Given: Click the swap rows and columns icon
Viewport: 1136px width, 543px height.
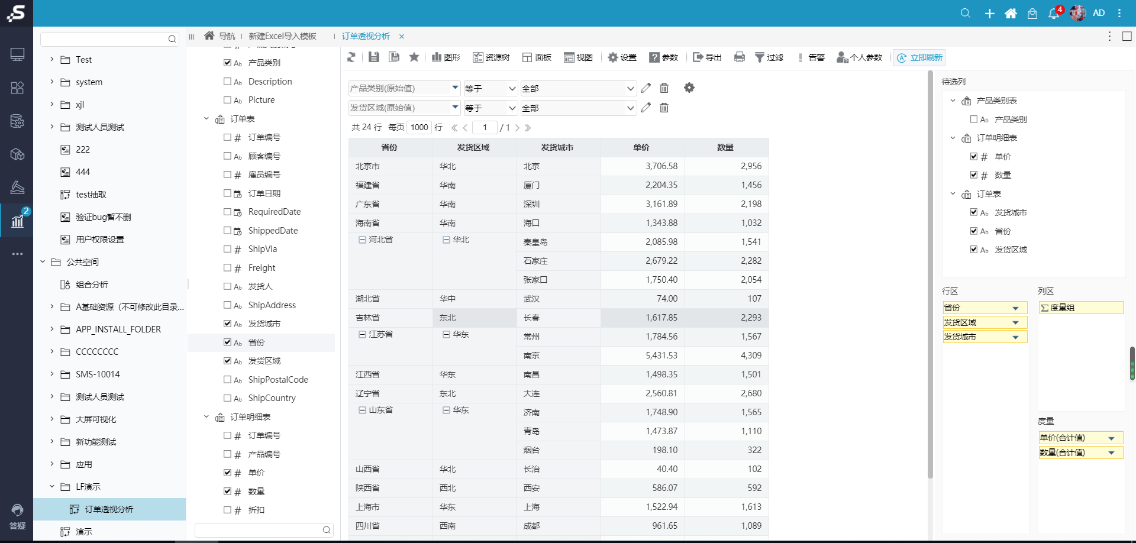Looking at the screenshot, I should (351, 57).
